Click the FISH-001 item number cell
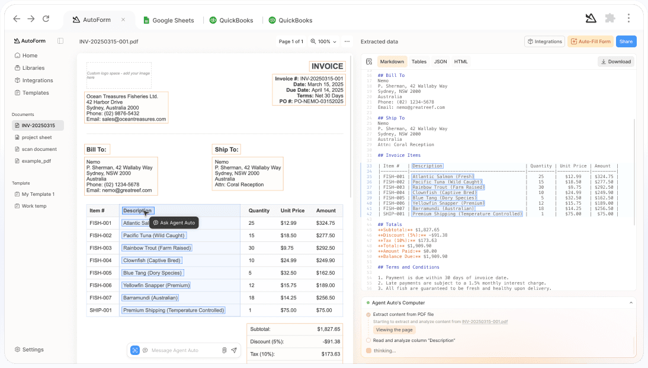 pyautogui.click(x=101, y=223)
